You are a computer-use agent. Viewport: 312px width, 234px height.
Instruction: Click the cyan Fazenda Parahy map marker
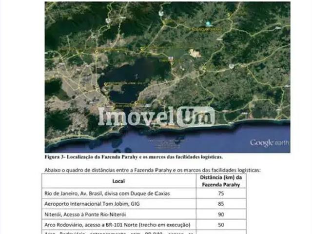click(x=209, y=23)
